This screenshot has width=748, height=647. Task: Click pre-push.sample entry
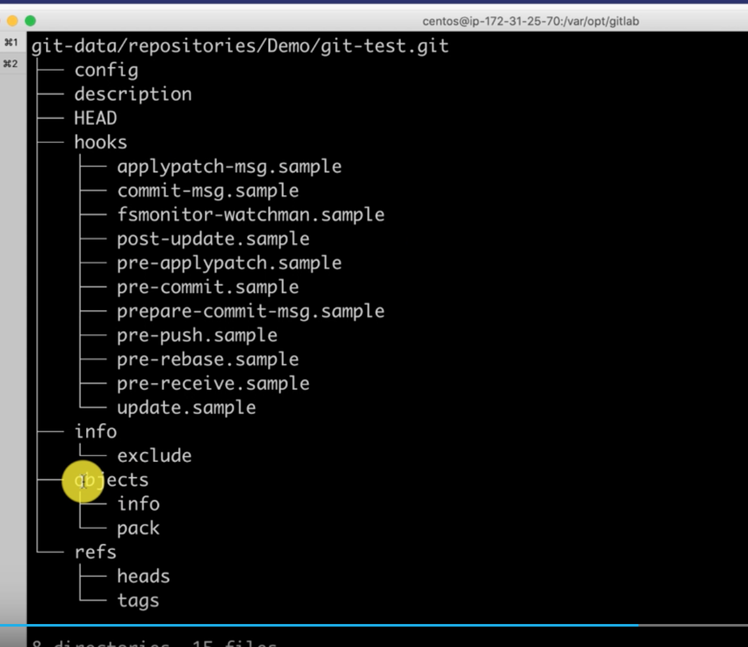pyautogui.click(x=197, y=335)
